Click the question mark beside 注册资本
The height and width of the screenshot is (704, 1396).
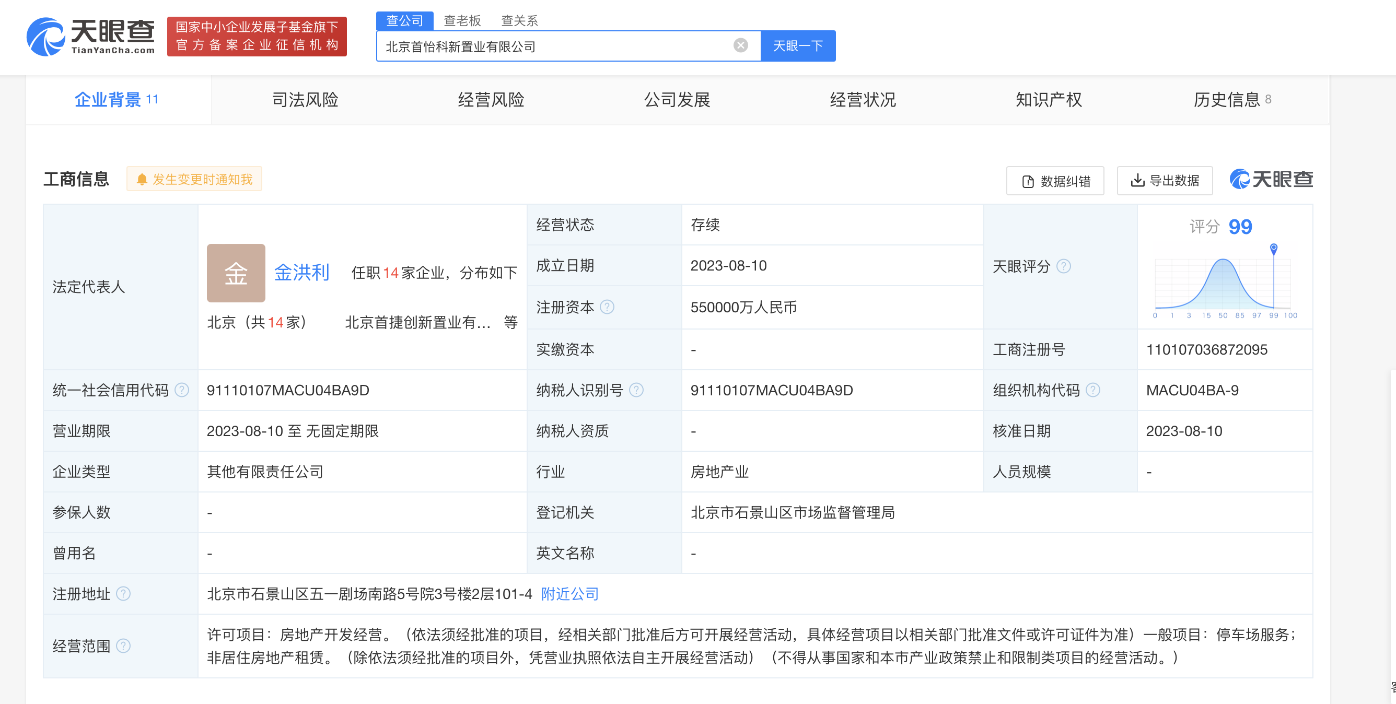point(608,308)
